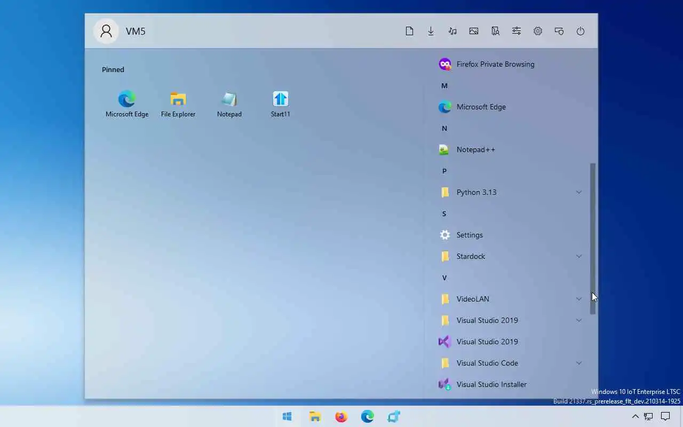This screenshot has height=427, width=683.
Task: Click the letter M section header
Action: (x=444, y=85)
